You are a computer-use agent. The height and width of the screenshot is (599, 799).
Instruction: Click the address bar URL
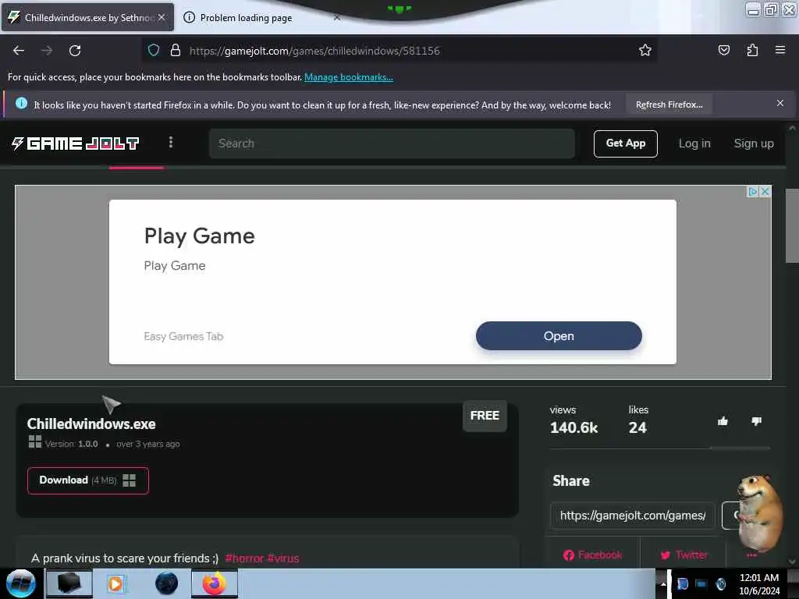click(314, 51)
